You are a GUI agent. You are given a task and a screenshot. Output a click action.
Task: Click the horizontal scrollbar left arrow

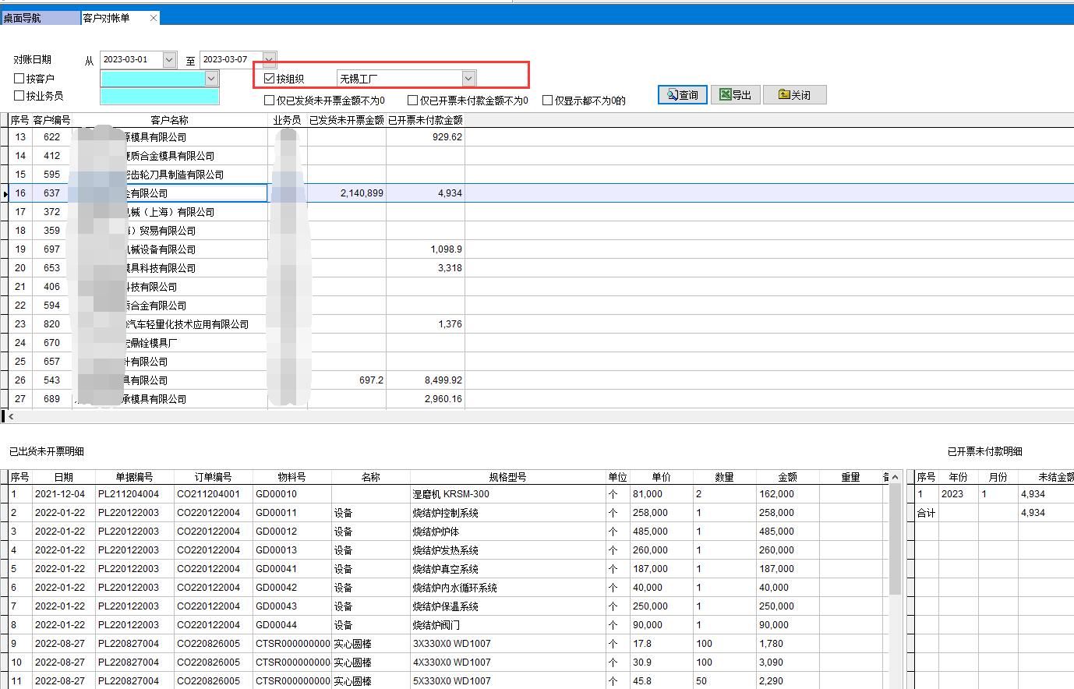pos(11,417)
